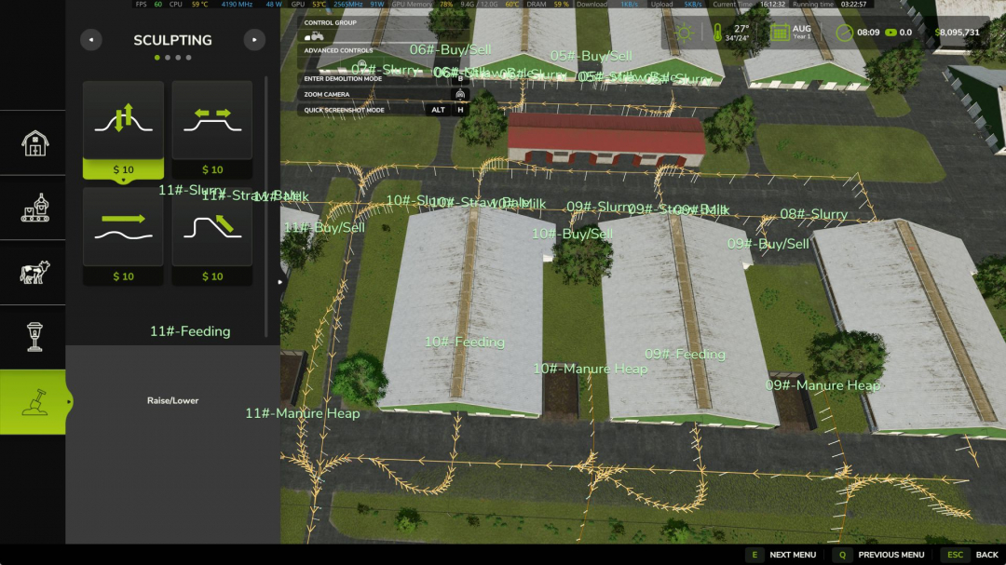Image resolution: width=1006 pixels, height=565 pixels.
Task: Click the control group tractor icon
Action: (x=314, y=36)
